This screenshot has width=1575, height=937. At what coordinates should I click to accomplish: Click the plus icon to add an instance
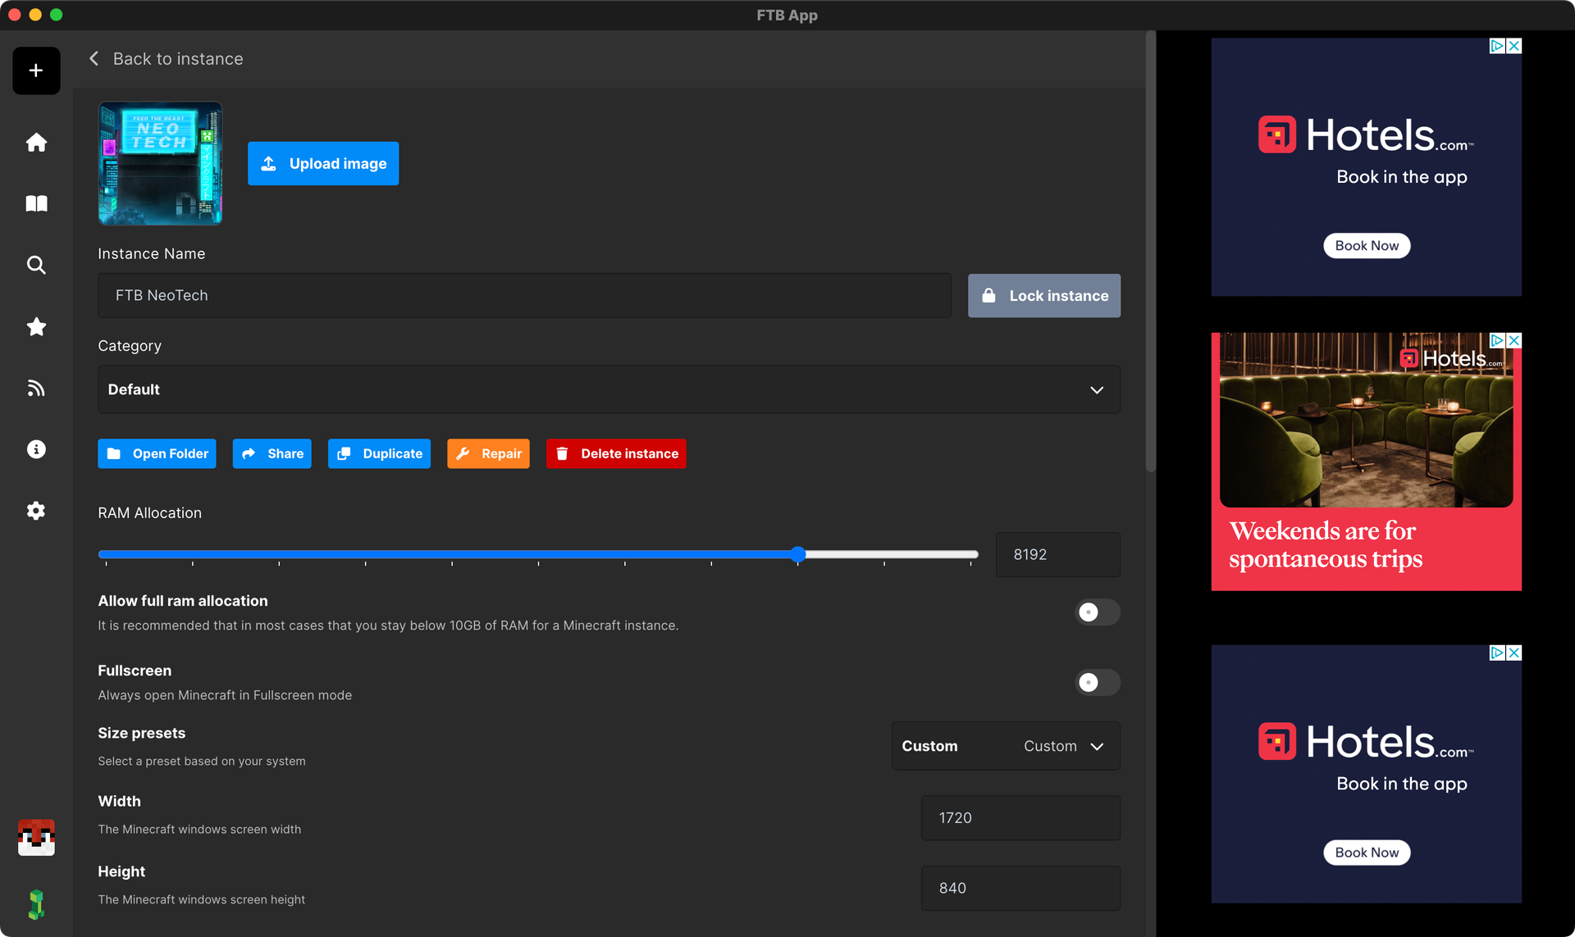[x=36, y=71]
